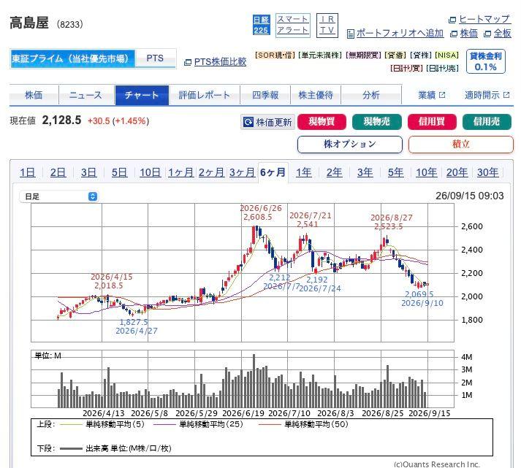Click the portfolio document icon

coord(350,34)
